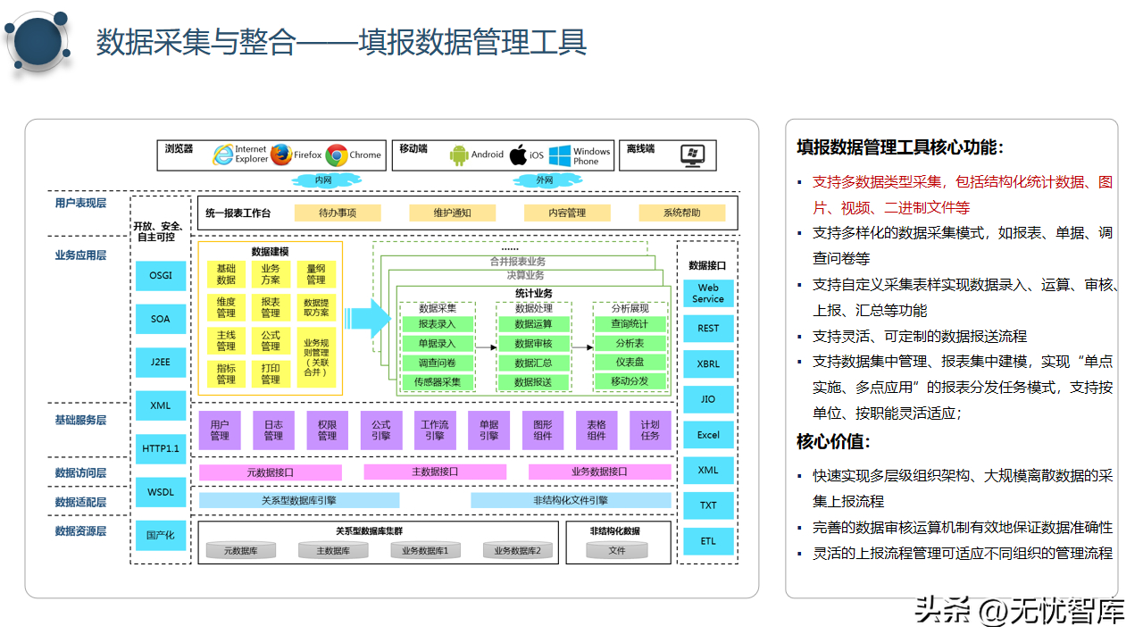Screen dimensions: 1143x643
Task: Select the 维度管理 modeling block
Action: (x=226, y=307)
